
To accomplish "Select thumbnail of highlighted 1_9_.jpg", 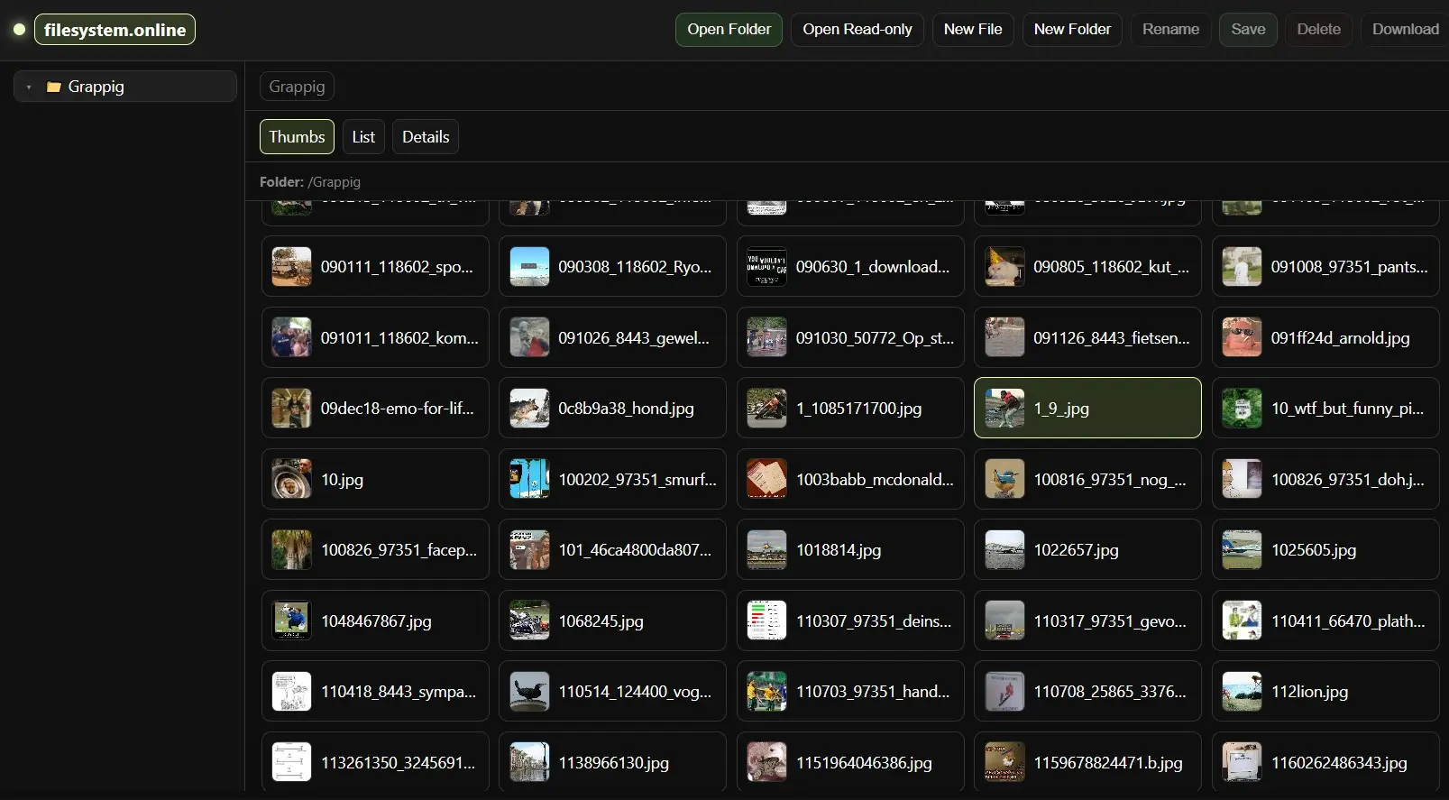I will pos(1004,409).
